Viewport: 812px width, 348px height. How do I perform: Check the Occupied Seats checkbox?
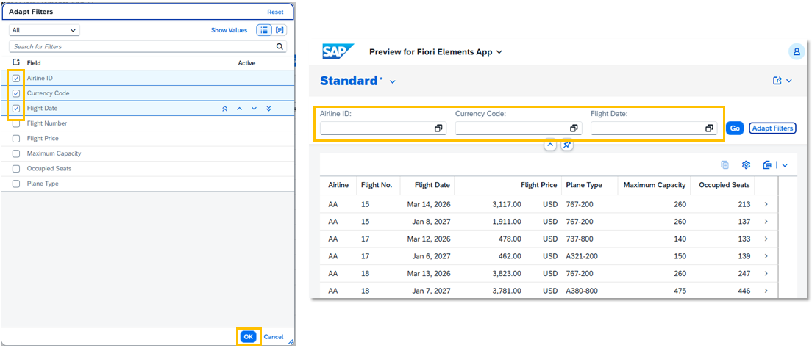click(16, 169)
